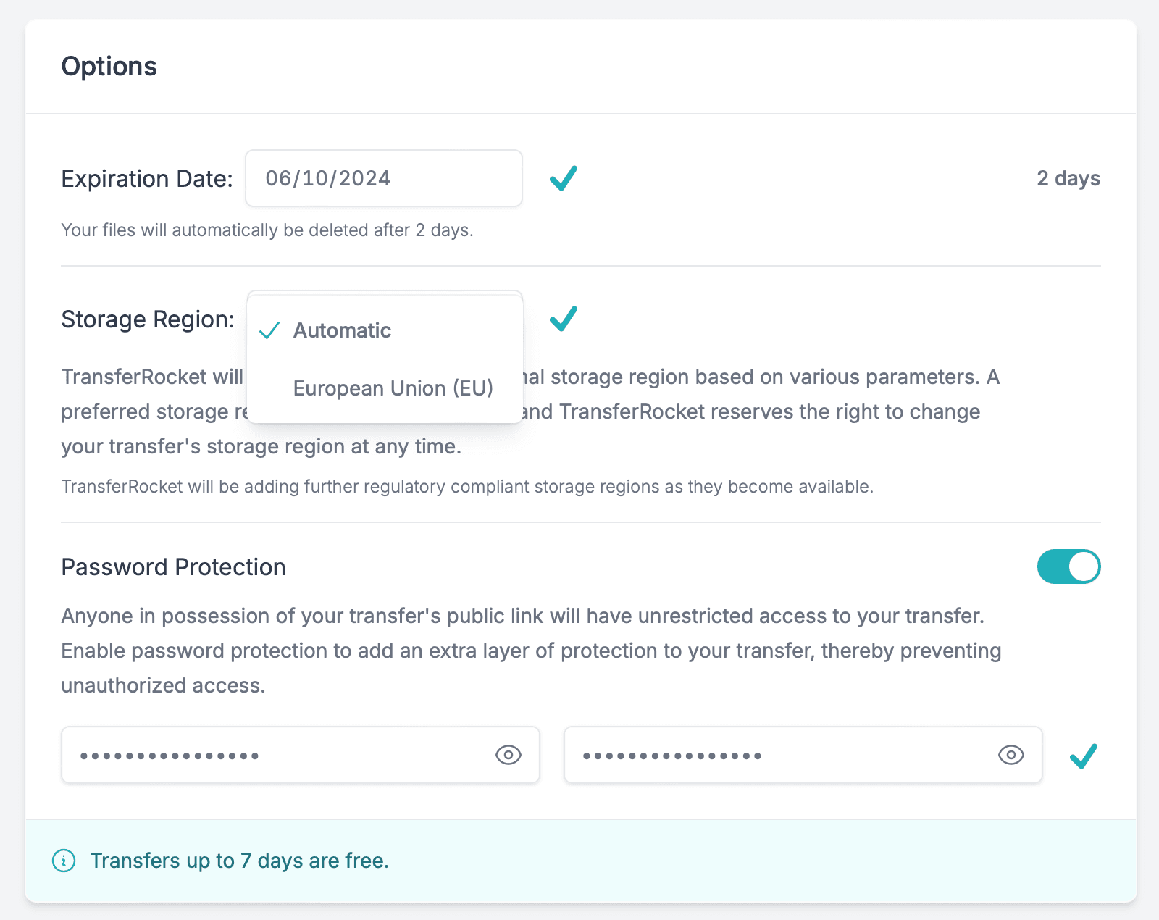Choose European Union (EU) storage region
This screenshot has height=920, width=1159.
click(x=385, y=388)
